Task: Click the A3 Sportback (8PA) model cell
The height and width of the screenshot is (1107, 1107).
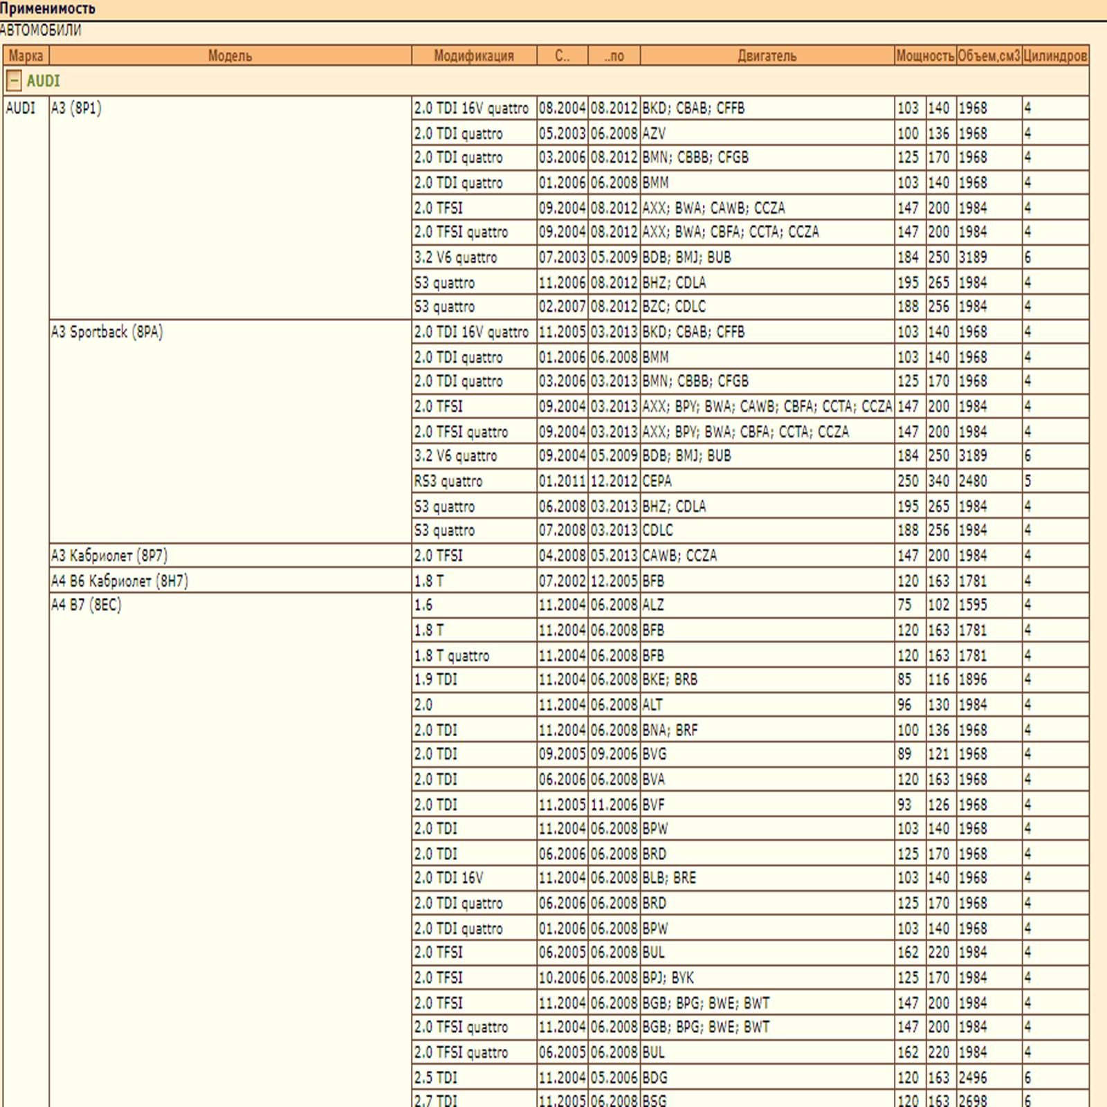Action: tap(107, 332)
